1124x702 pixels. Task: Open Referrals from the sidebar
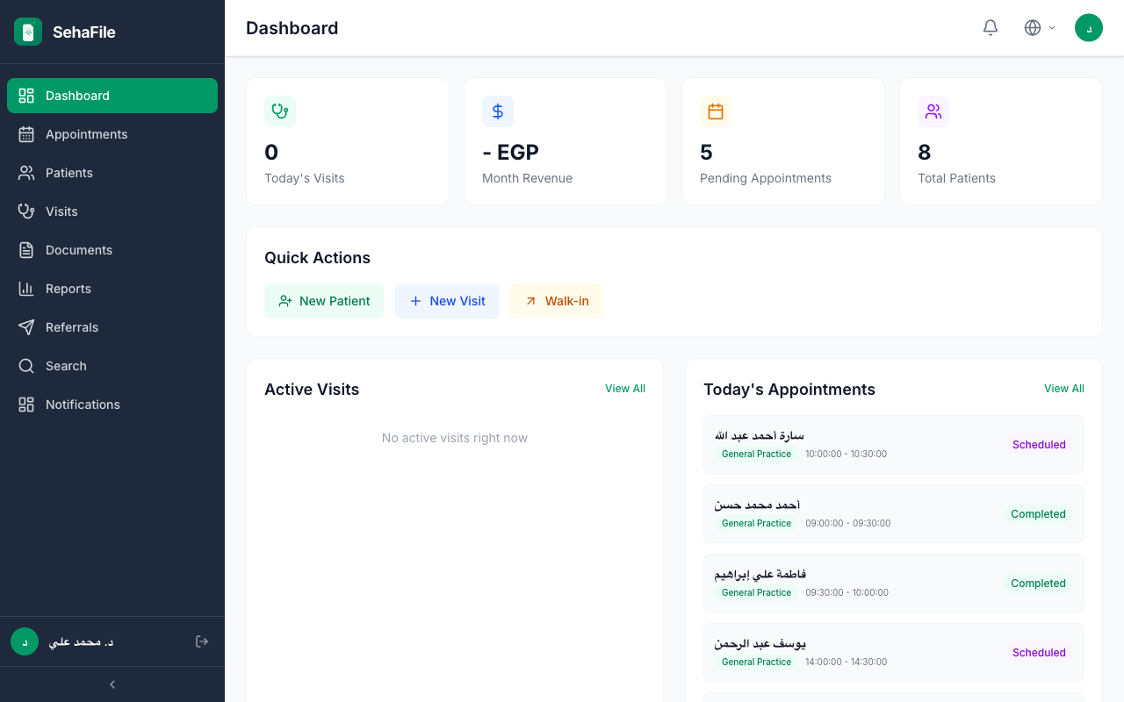(x=112, y=327)
